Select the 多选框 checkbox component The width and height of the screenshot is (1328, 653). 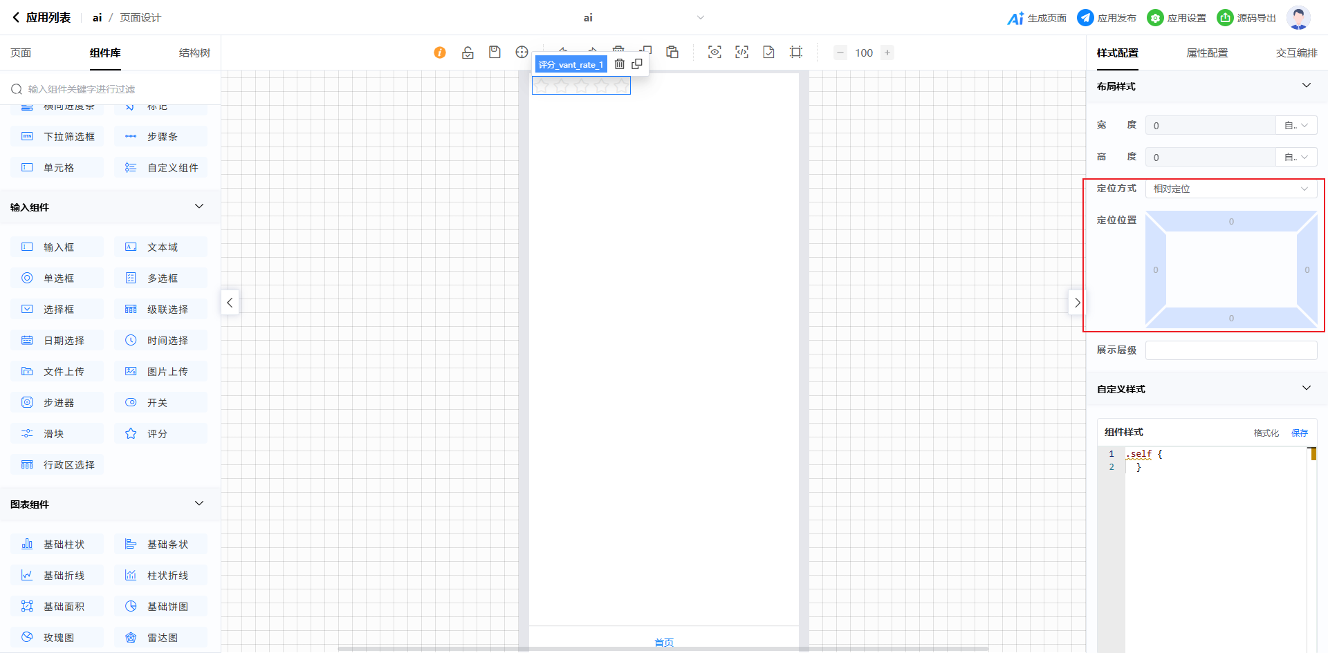click(x=160, y=278)
